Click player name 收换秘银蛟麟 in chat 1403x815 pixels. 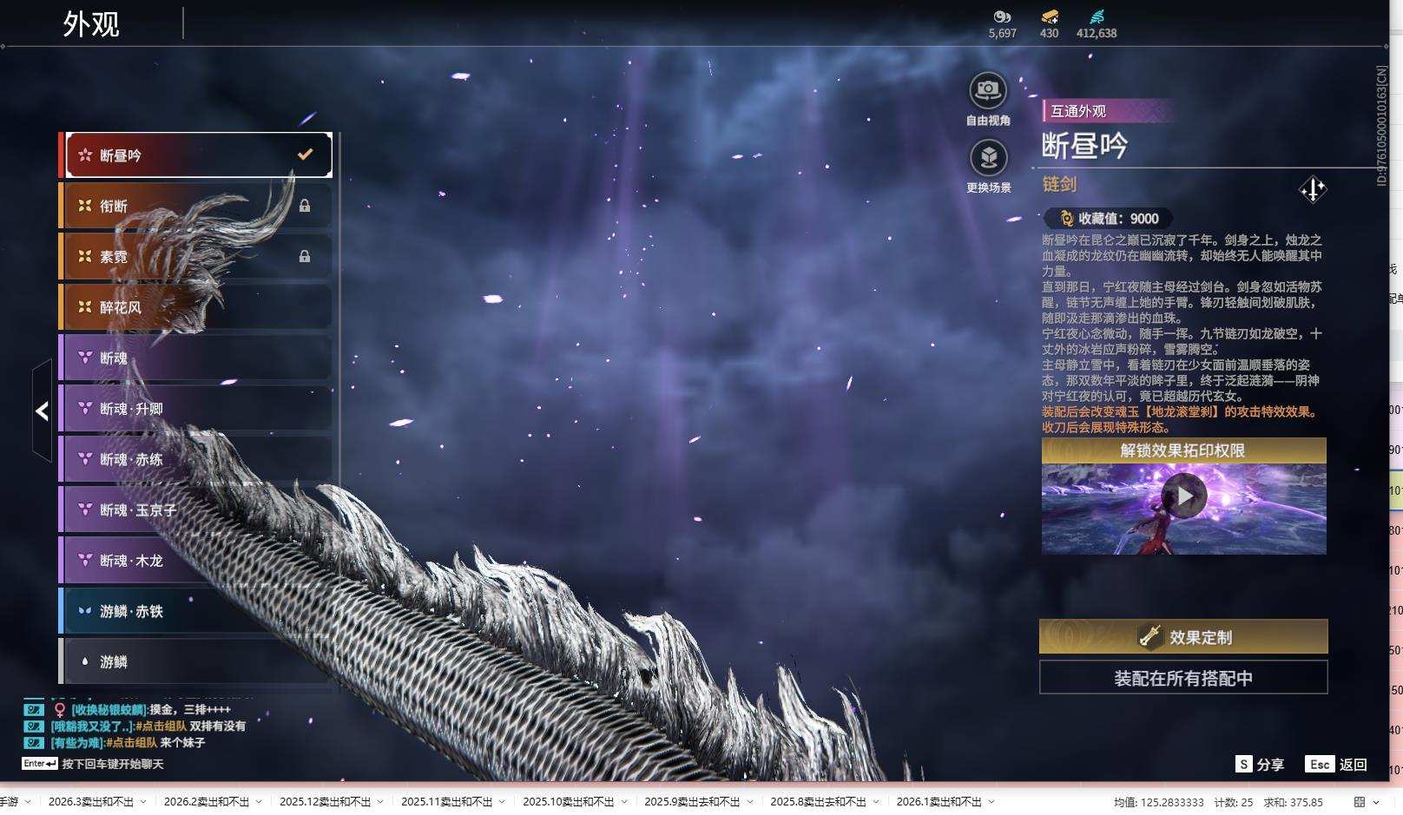(109, 709)
